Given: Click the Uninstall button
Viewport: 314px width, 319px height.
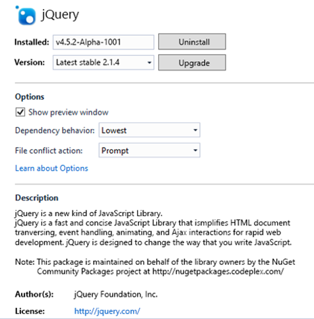Looking at the screenshot, I should pos(192,42).
